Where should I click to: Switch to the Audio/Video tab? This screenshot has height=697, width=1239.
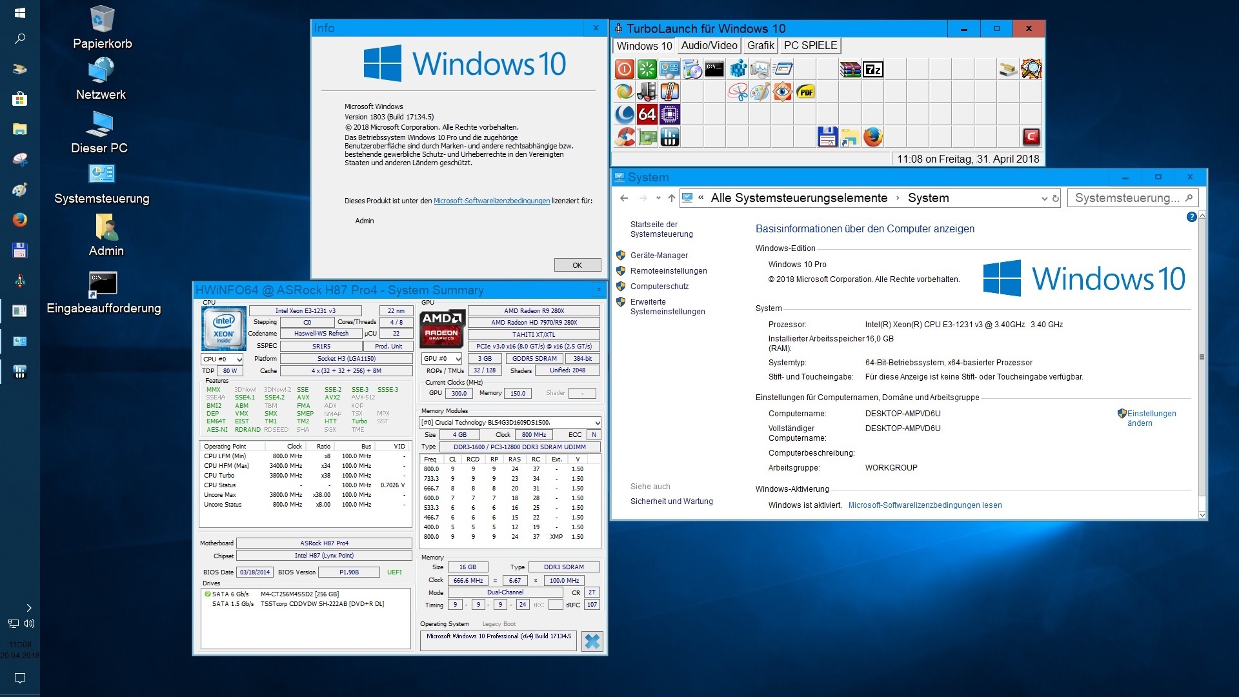pos(709,46)
